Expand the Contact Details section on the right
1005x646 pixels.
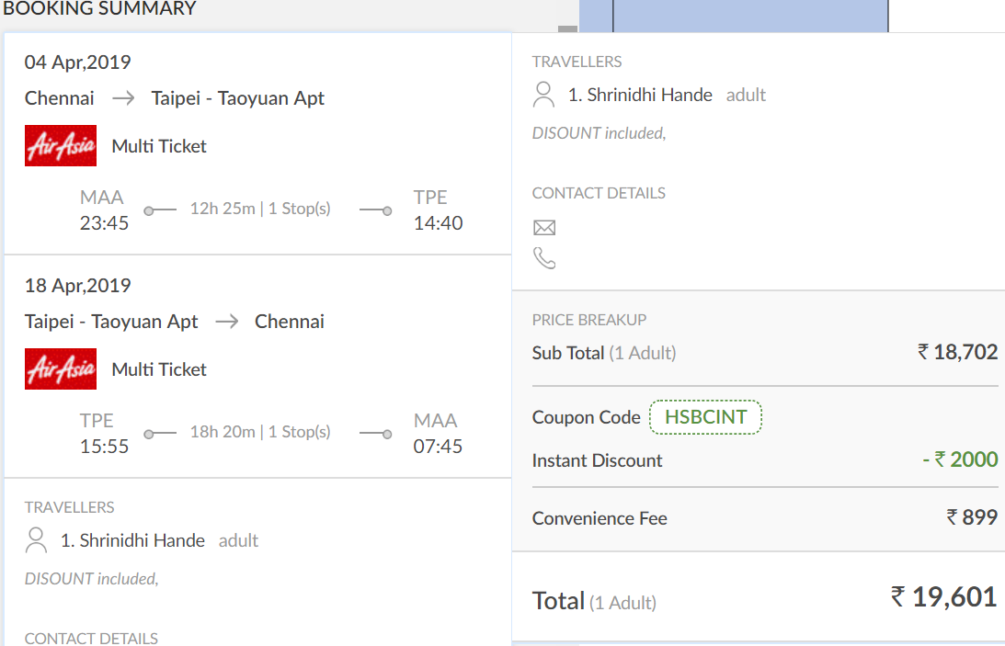pos(597,193)
